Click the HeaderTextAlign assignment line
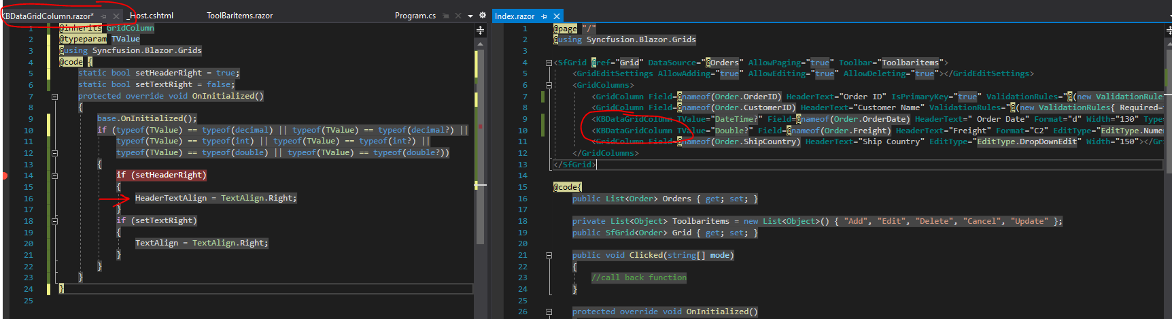The height and width of the screenshot is (319, 1172). pyautogui.click(x=216, y=198)
